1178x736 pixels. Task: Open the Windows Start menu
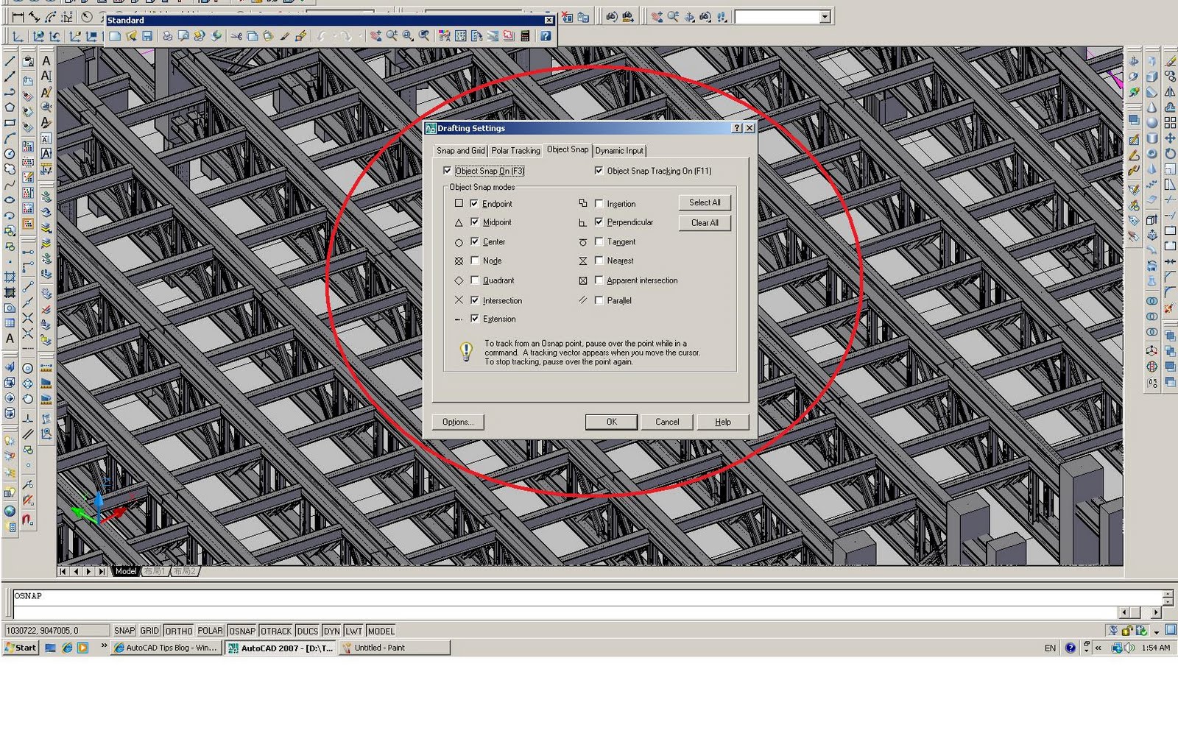[x=21, y=648]
